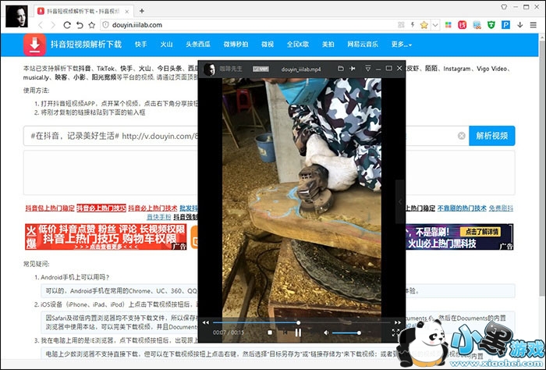
Task: Open file via player folder icon
Action: click(x=341, y=69)
